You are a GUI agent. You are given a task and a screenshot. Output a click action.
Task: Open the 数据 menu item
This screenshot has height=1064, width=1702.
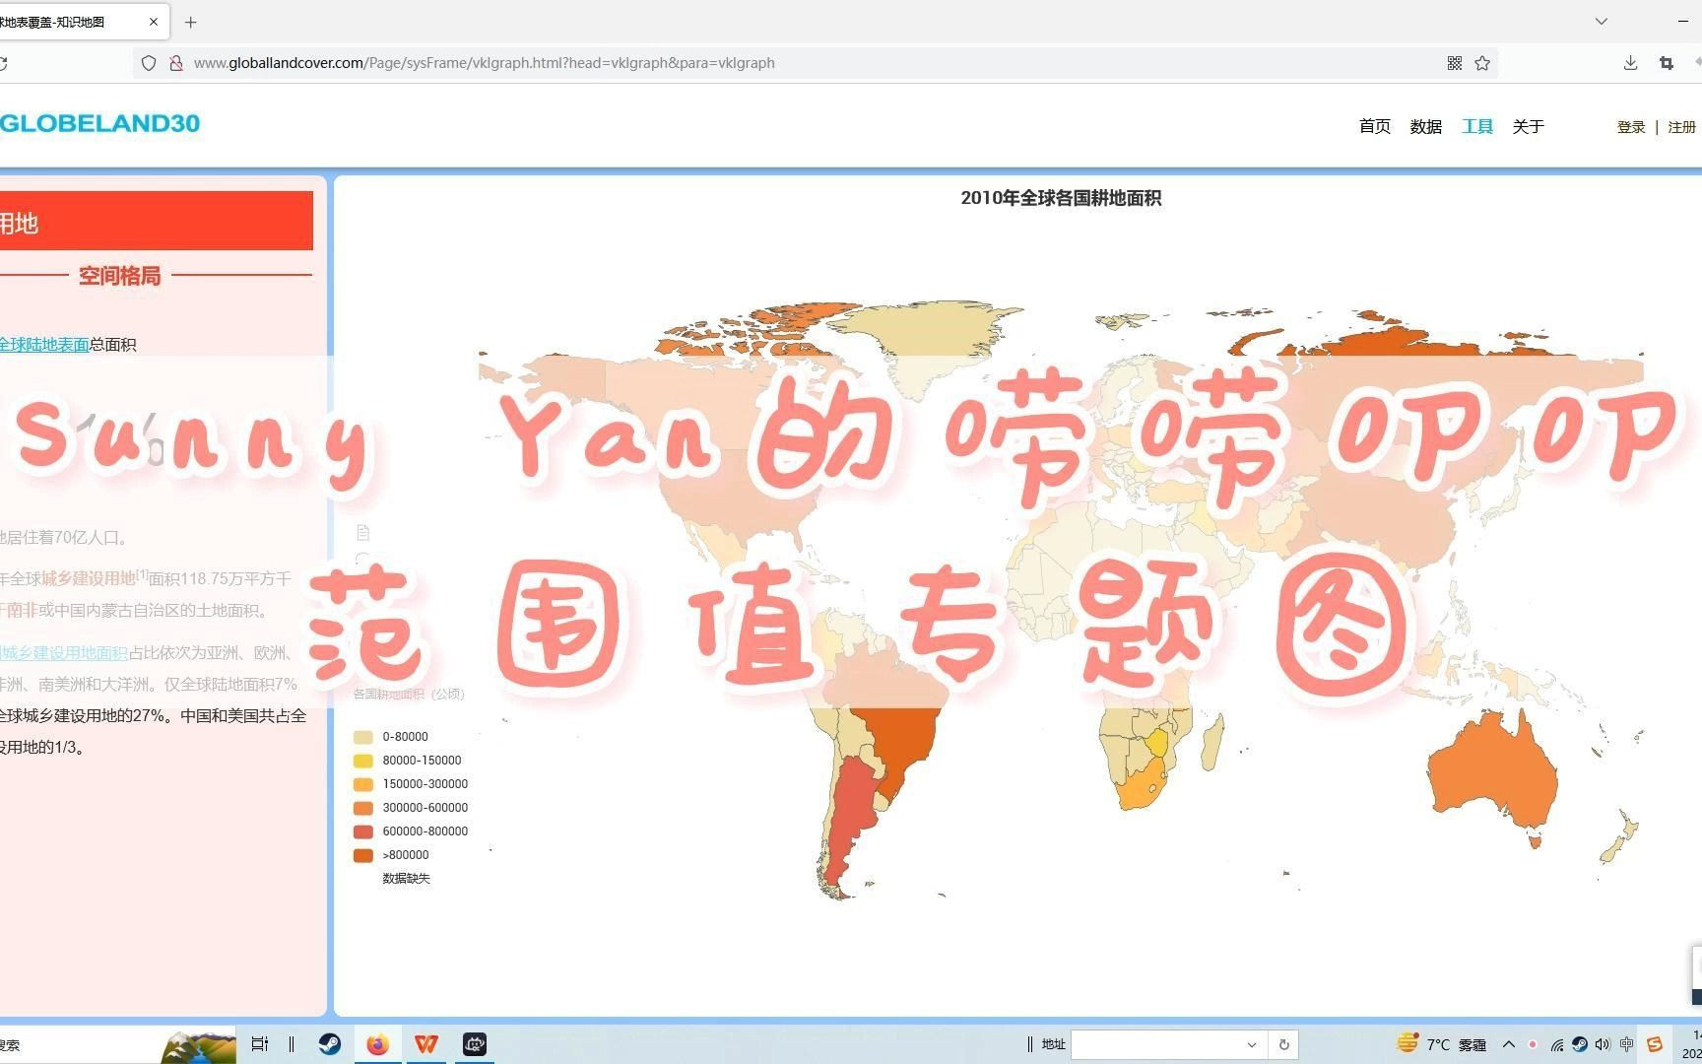pyautogui.click(x=1425, y=126)
